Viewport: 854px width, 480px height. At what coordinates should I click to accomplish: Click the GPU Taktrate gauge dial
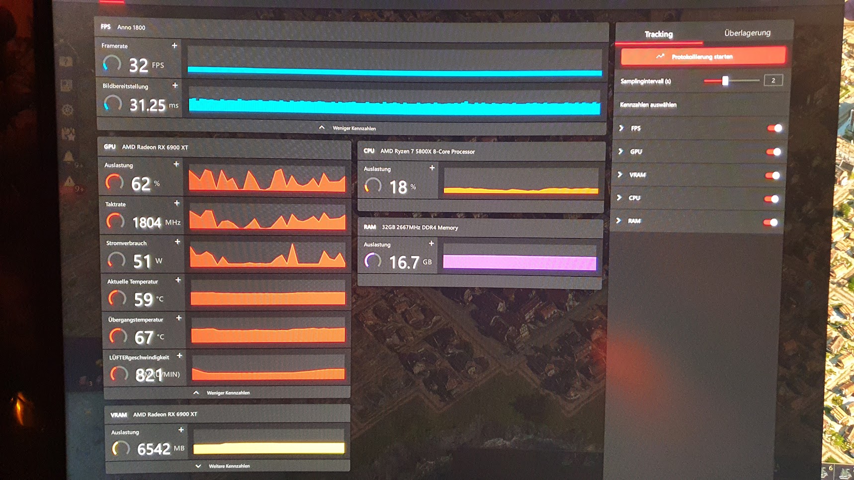tap(115, 221)
